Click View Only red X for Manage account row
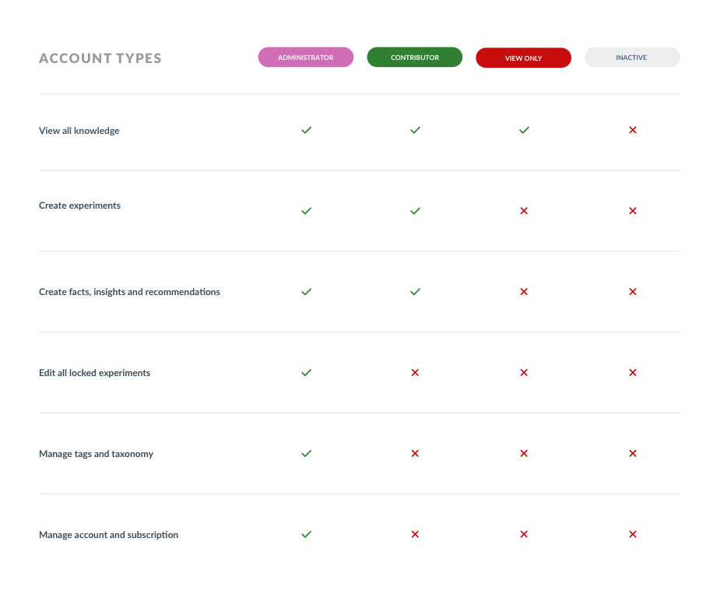This screenshot has width=706, height=591. pos(524,534)
